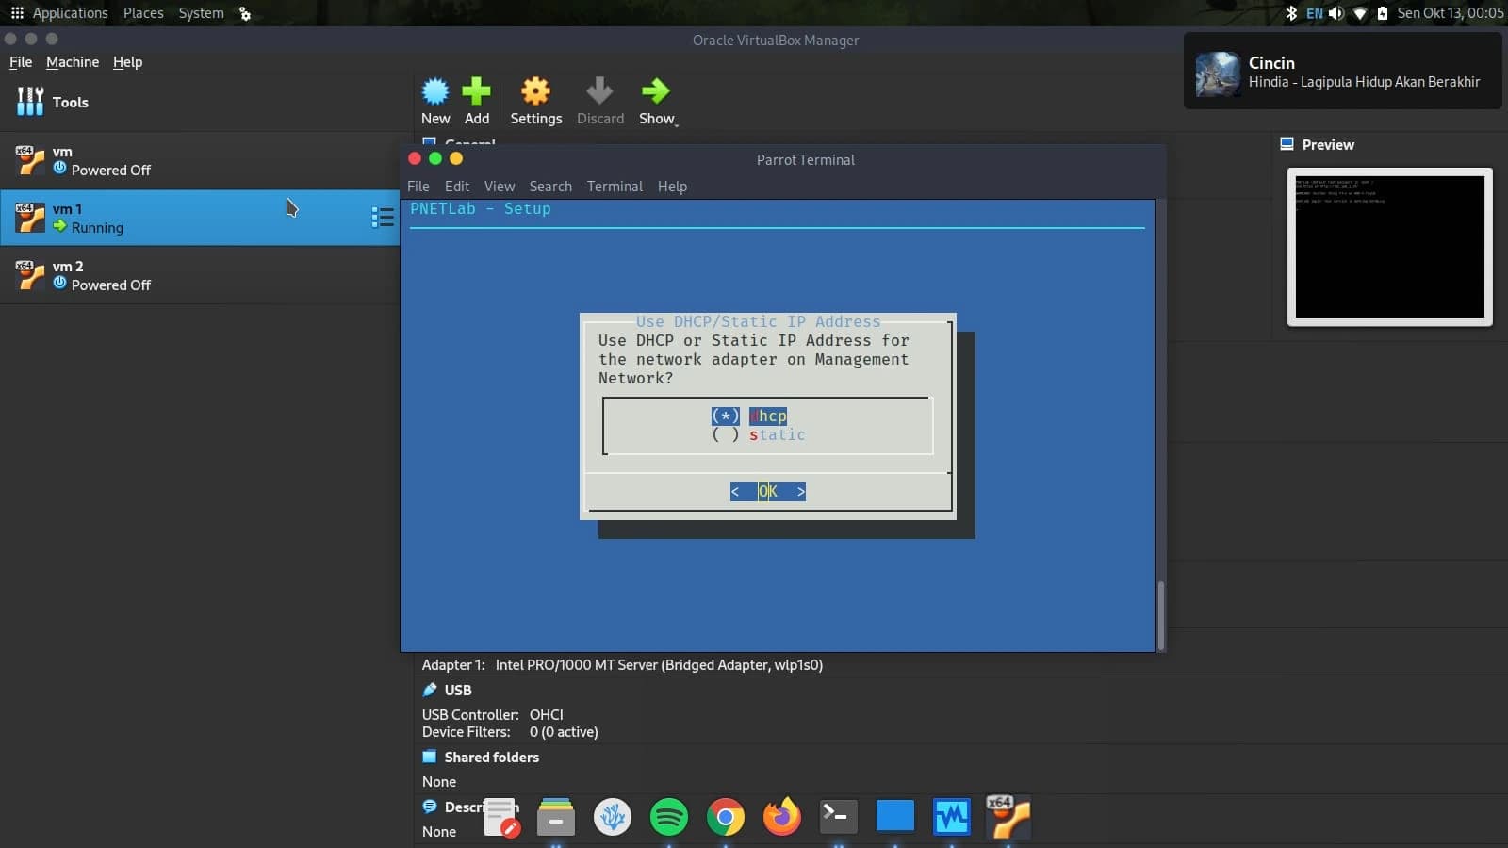Screen dimensions: 1508x848
Task: Click the Bluetooth status icon
Action: (x=1291, y=12)
